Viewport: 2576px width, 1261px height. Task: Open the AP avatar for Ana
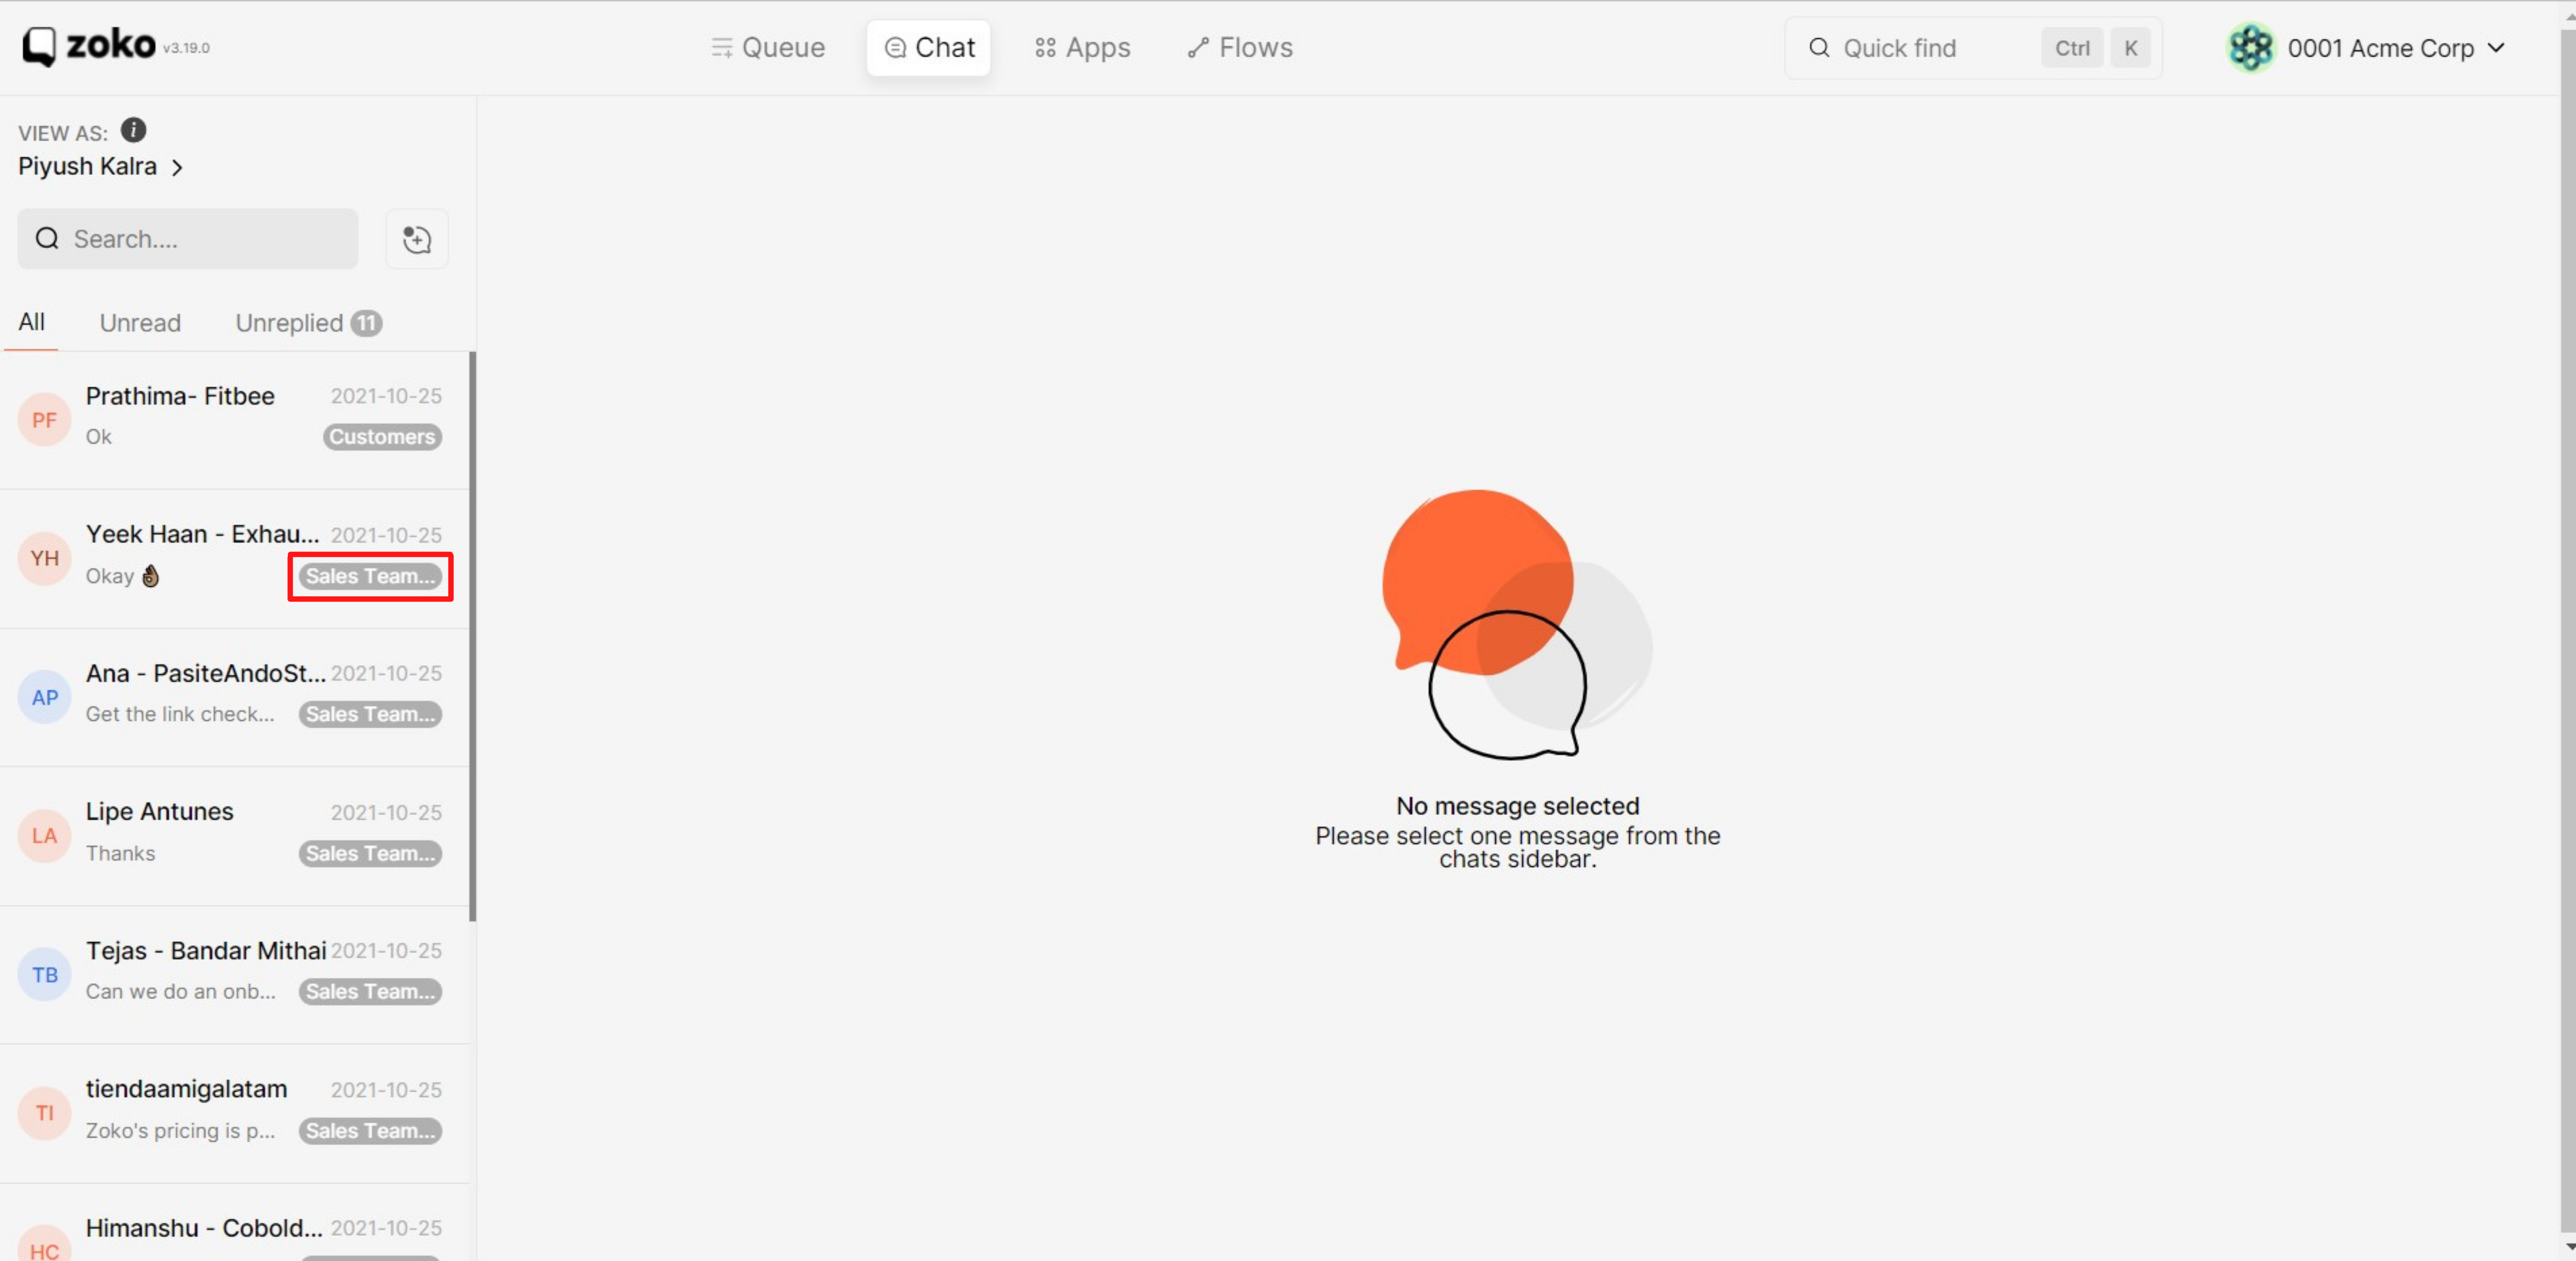point(44,697)
